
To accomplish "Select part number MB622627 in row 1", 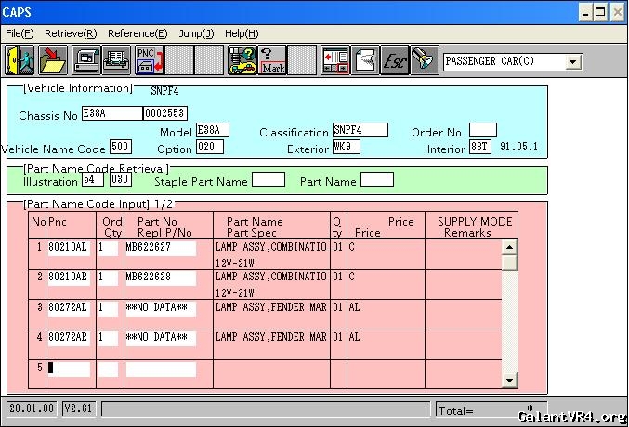I will pos(160,249).
